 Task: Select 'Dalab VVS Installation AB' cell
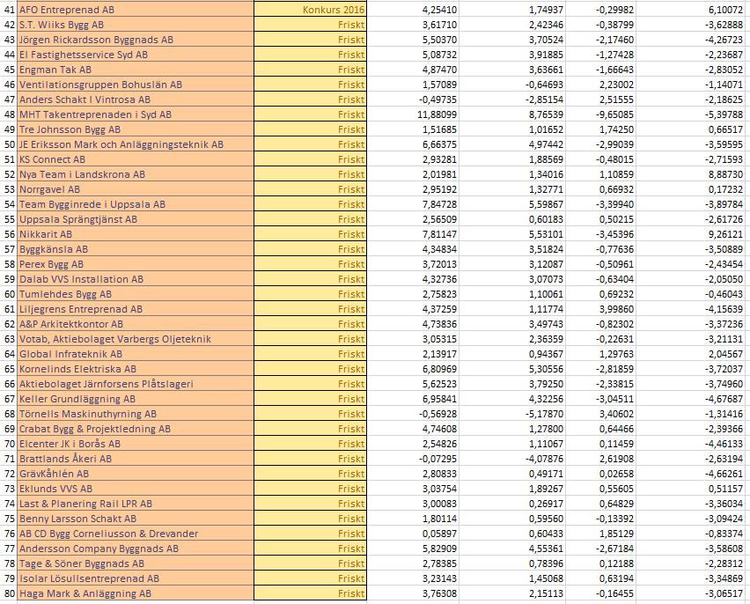point(136,279)
